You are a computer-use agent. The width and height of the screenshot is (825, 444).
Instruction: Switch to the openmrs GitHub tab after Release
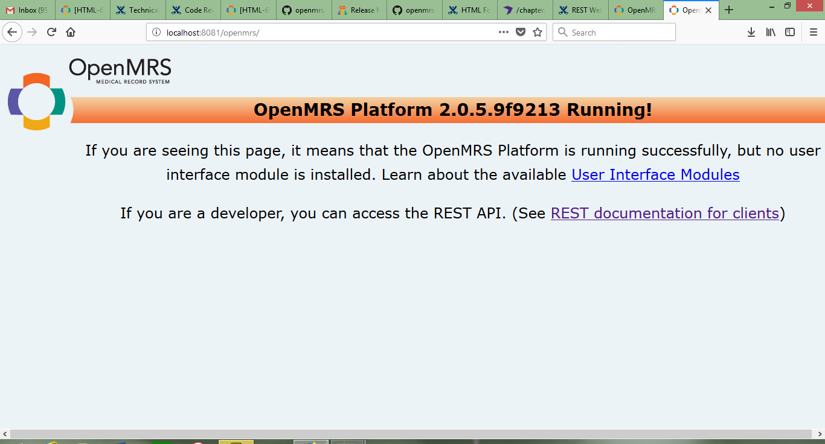pyautogui.click(x=414, y=10)
